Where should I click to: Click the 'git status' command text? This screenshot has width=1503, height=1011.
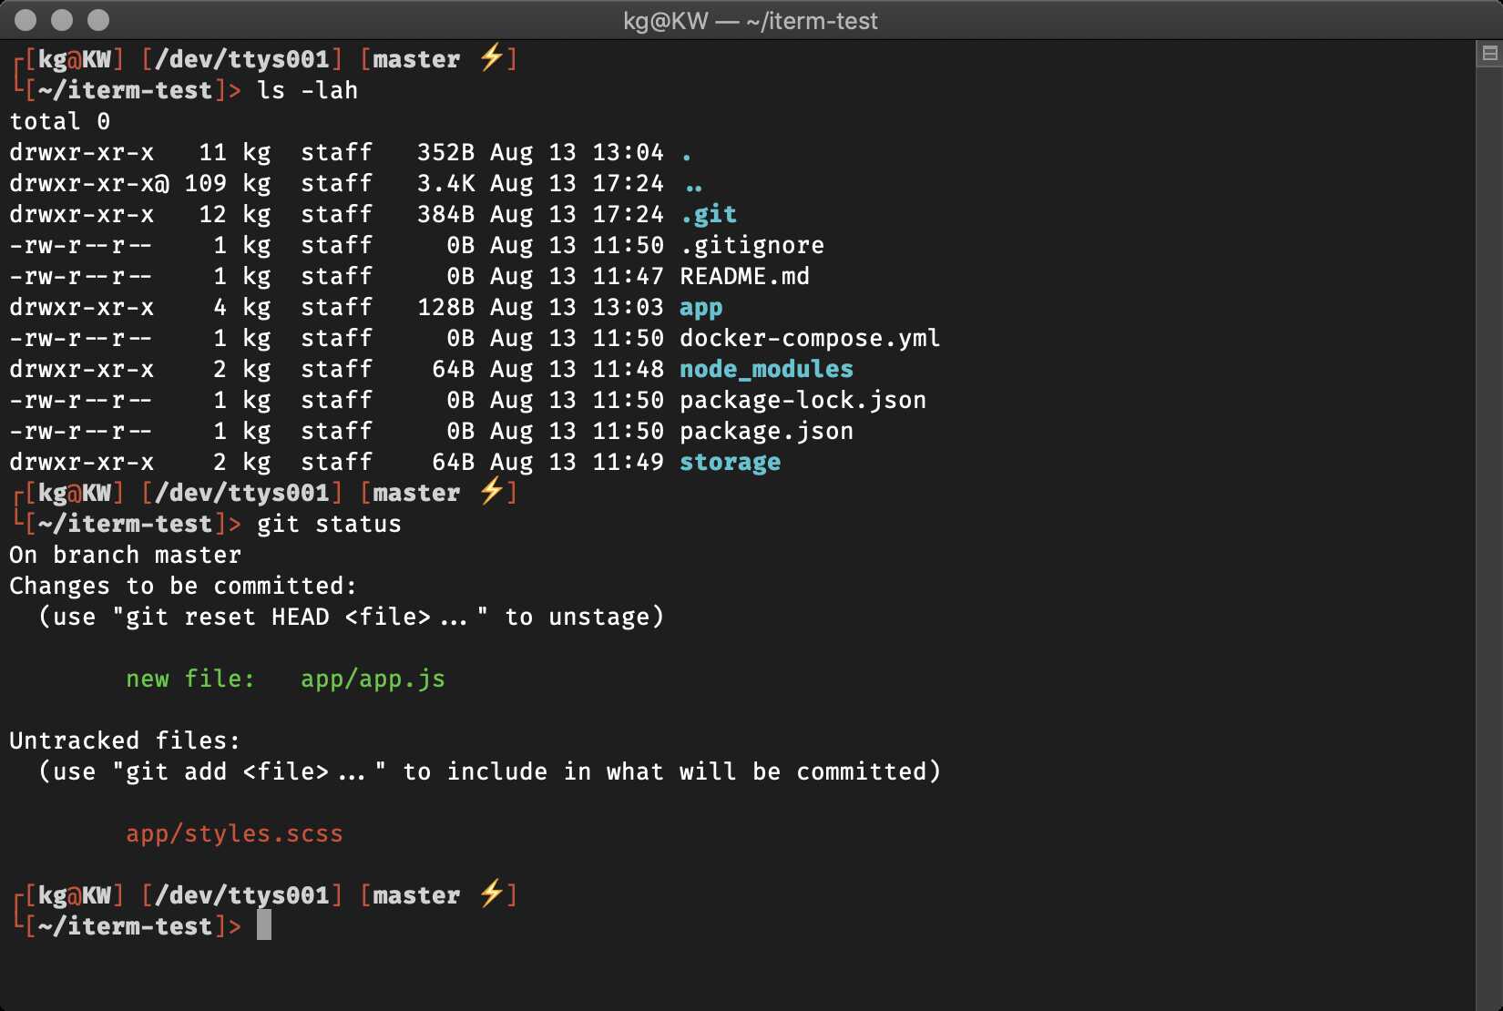pos(330,524)
